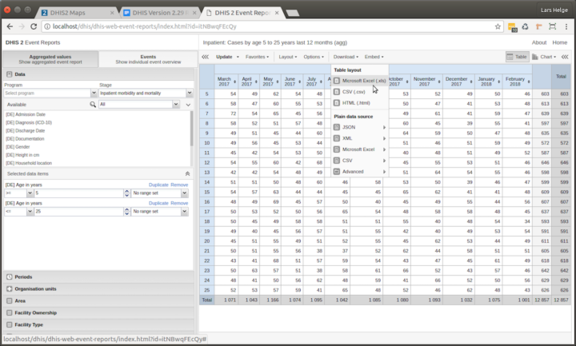Click XML plain data source icon
Screen dimensions: 576x346
(337, 138)
